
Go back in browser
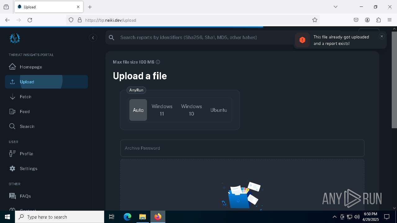point(7,20)
